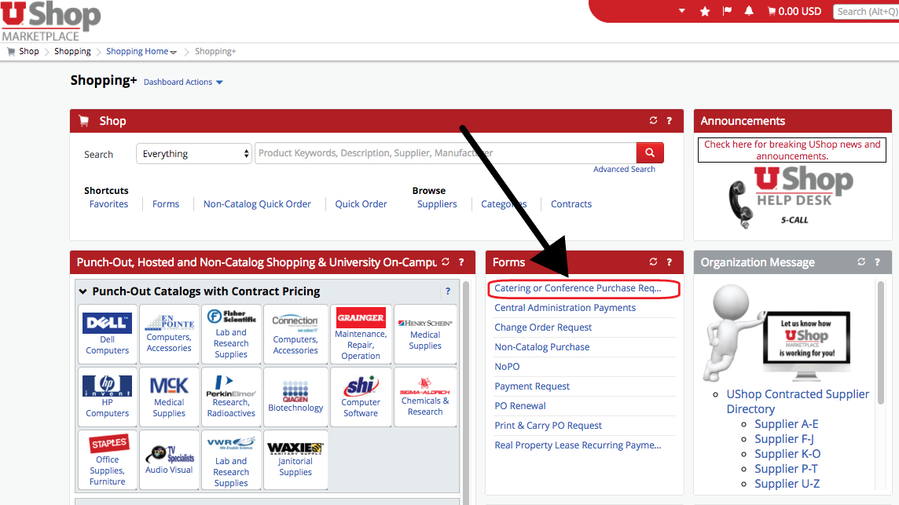Refresh the Forms panel
The height and width of the screenshot is (505, 899).
point(653,262)
